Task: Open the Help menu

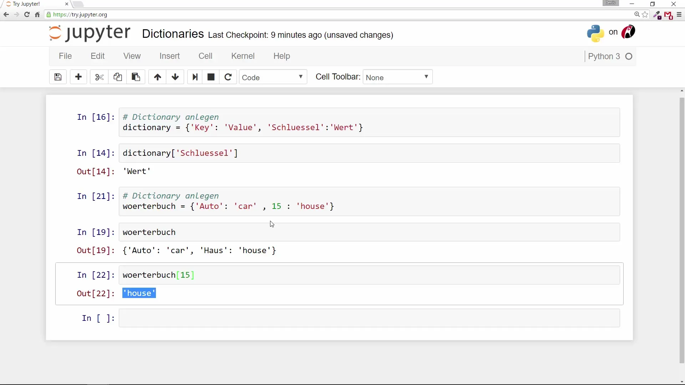Action: click(281, 56)
